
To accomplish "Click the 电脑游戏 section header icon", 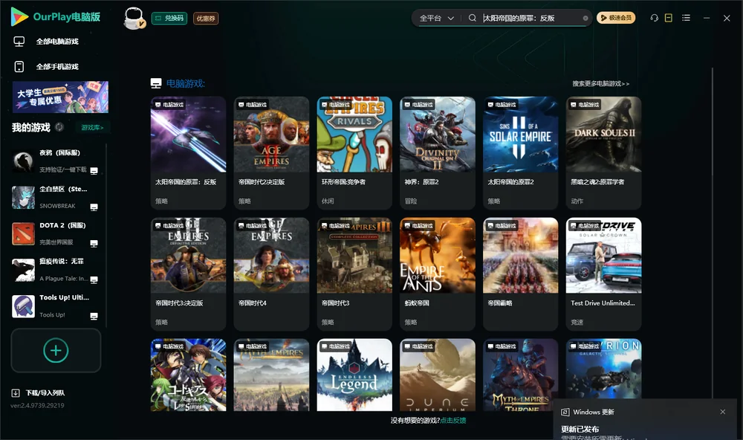I will pyautogui.click(x=156, y=83).
